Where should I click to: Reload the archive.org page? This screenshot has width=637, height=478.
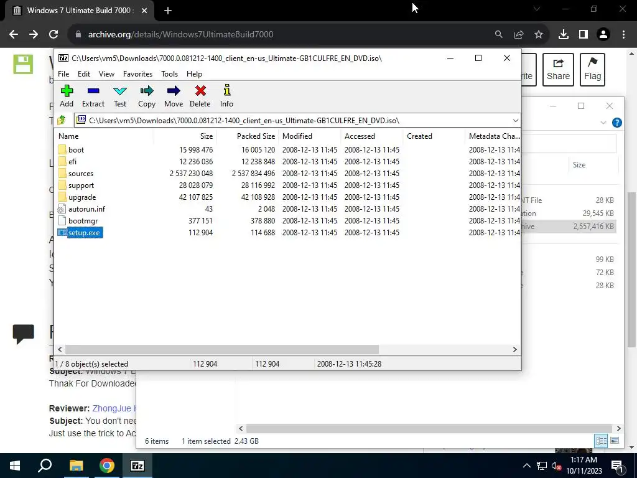53,35
